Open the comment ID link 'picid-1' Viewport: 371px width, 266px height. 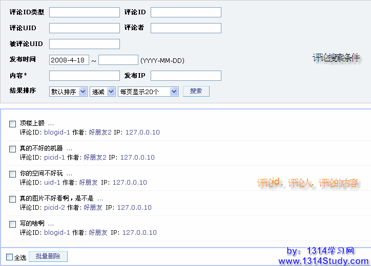click(x=54, y=158)
